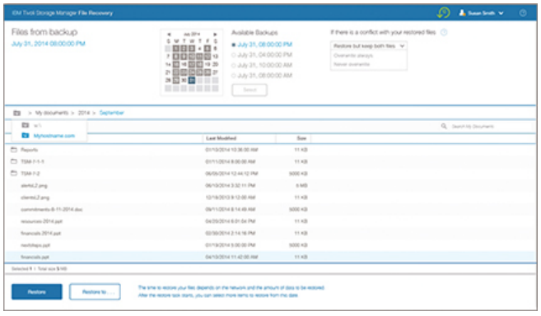Select the financials 2014.ppt file

pyautogui.click(x=40, y=233)
